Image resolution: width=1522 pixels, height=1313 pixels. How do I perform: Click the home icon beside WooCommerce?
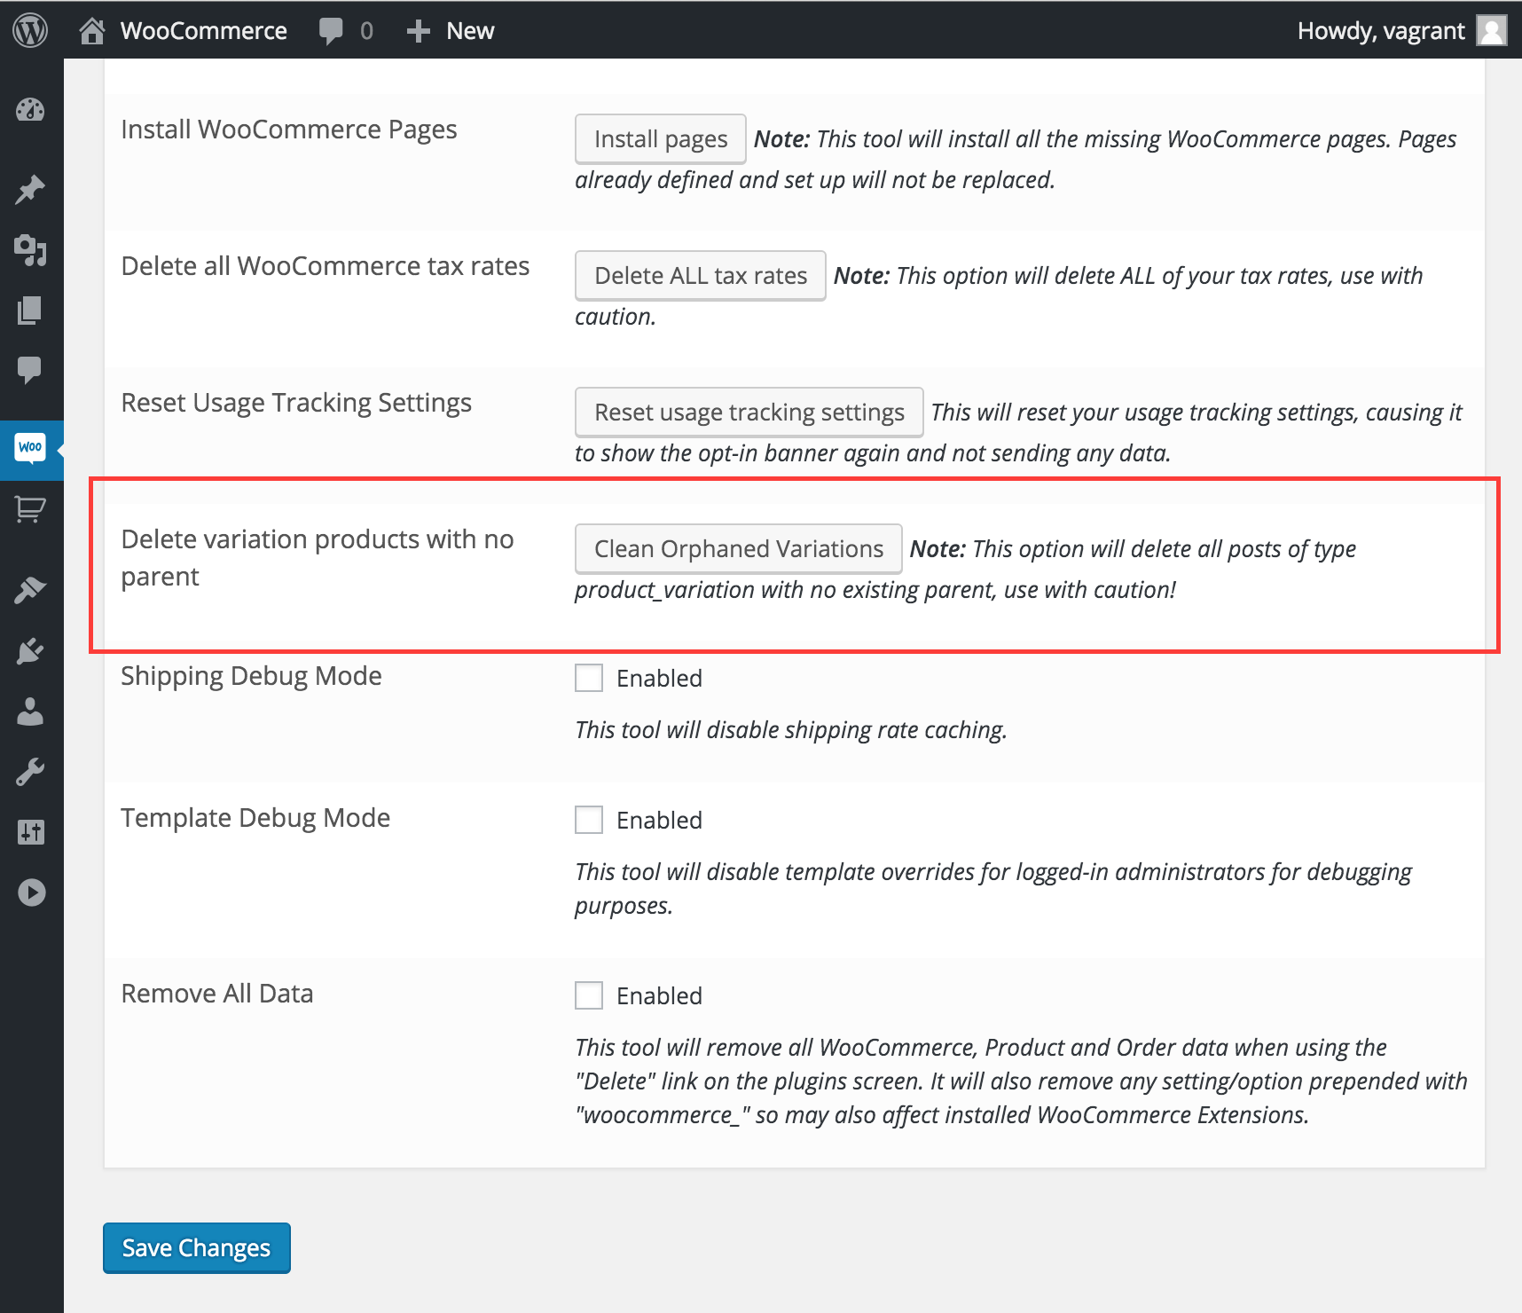[x=92, y=31]
